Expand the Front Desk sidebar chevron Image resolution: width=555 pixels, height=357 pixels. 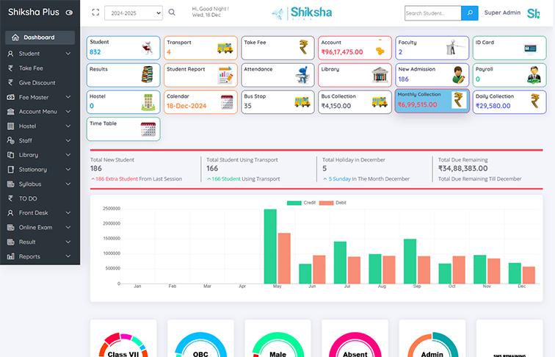click(68, 213)
